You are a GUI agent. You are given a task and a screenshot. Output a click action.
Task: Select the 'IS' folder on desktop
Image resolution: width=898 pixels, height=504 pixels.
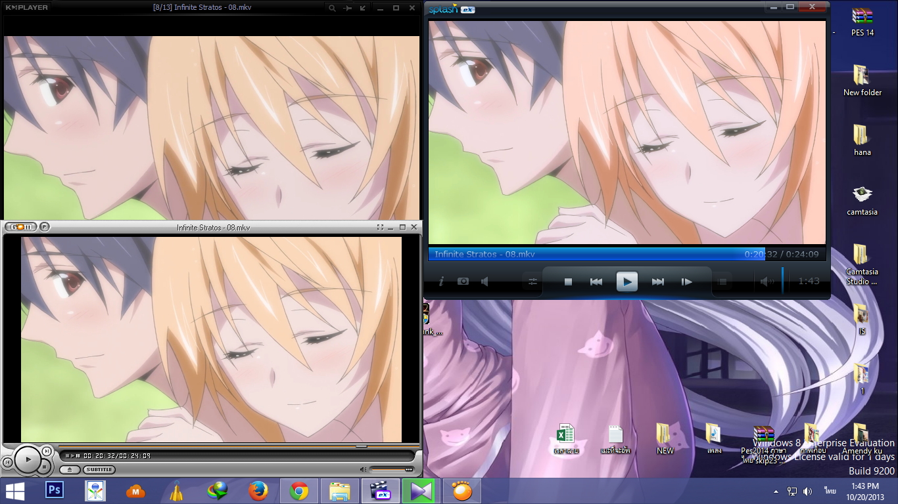861,320
